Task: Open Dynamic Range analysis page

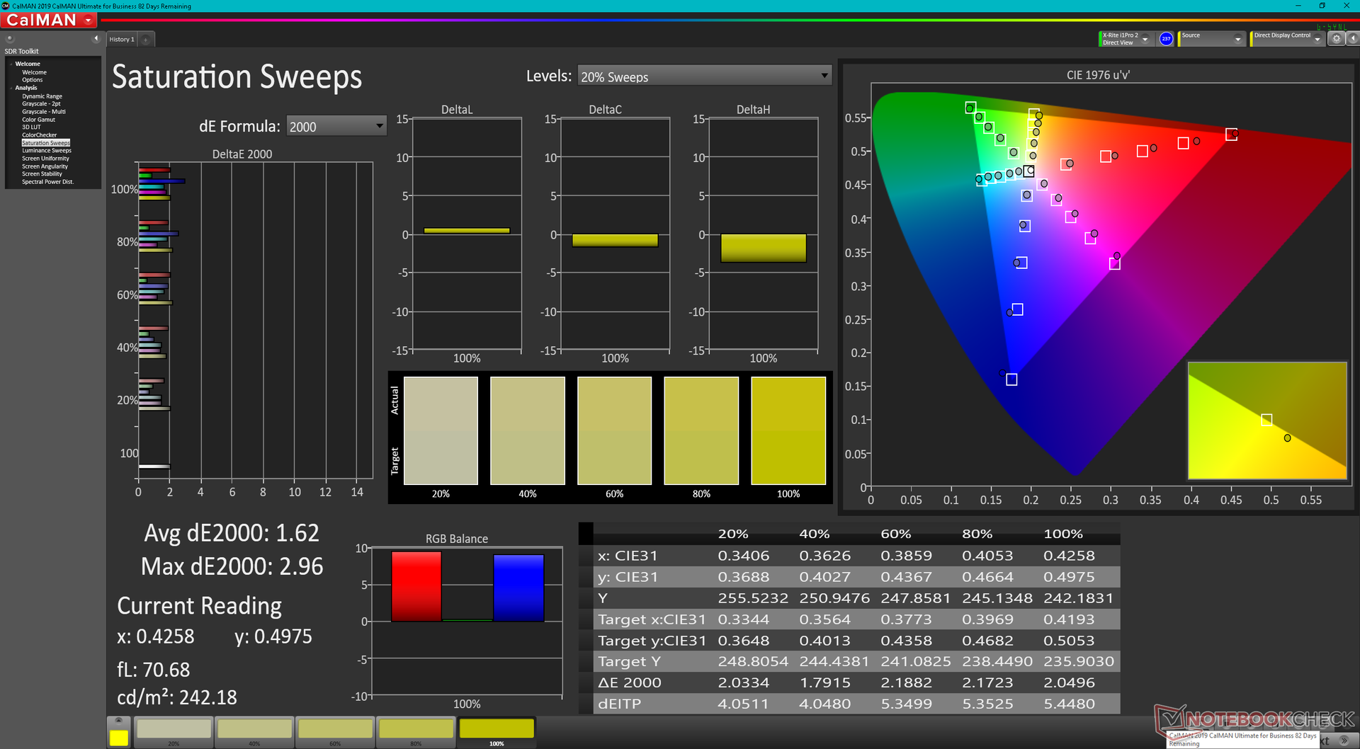Action: click(x=42, y=96)
